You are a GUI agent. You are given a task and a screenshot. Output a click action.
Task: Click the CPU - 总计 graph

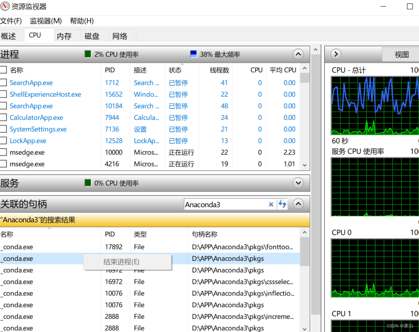click(x=375, y=106)
